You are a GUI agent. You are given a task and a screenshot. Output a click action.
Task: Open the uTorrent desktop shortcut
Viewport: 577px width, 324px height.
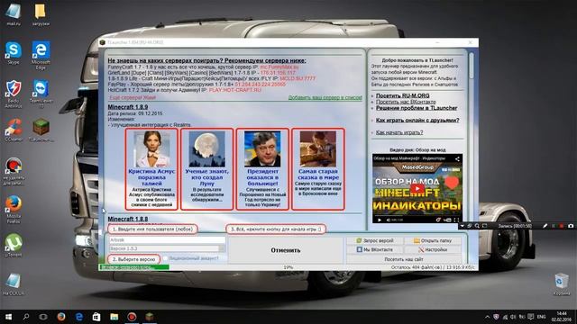click(14, 244)
